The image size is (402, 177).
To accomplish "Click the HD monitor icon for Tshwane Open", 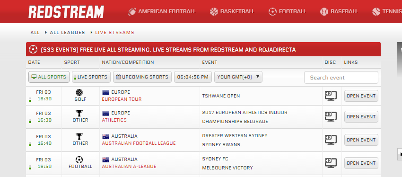I will coord(331,96).
